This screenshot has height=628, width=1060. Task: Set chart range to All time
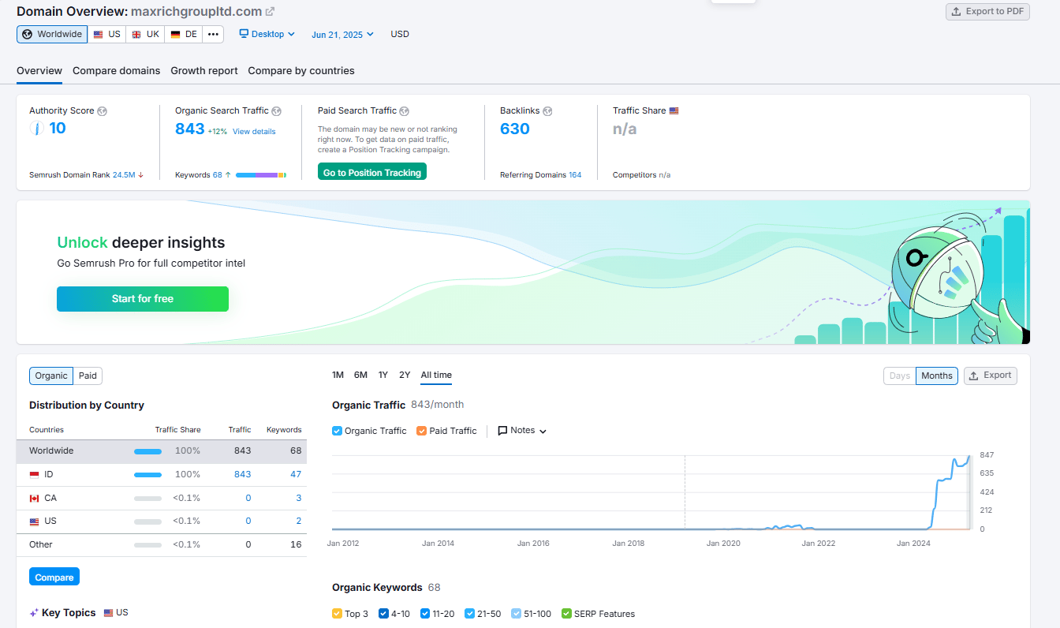pos(436,376)
